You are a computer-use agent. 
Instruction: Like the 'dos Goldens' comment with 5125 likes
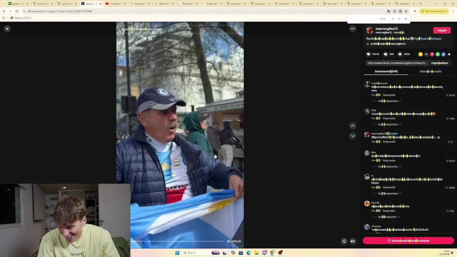pos(447,161)
